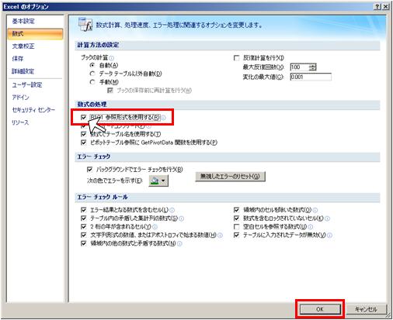Click info icon next to 空白セルを参照する数式
The height and width of the screenshot is (320, 393).
pos(311,227)
